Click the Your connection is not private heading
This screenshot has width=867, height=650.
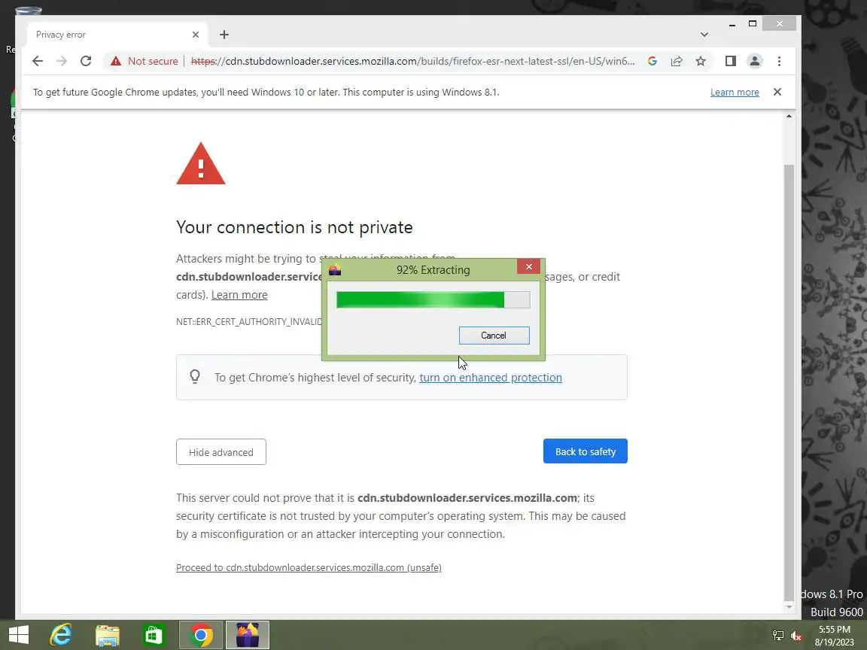pyautogui.click(x=294, y=227)
